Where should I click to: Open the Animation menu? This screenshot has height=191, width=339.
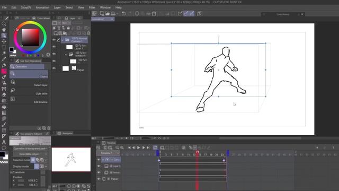coord(42,7)
